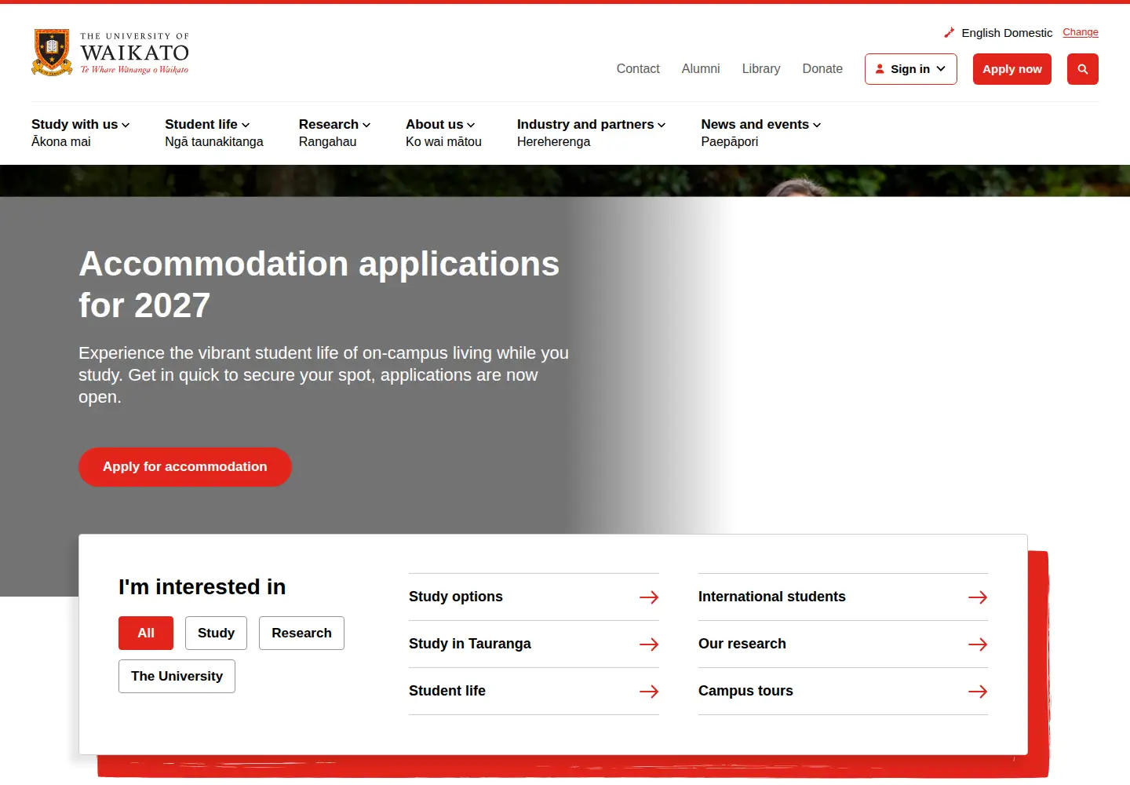The image size is (1130, 785).
Task: Click the pencil icon next to English Domestic
Action: pos(950,33)
